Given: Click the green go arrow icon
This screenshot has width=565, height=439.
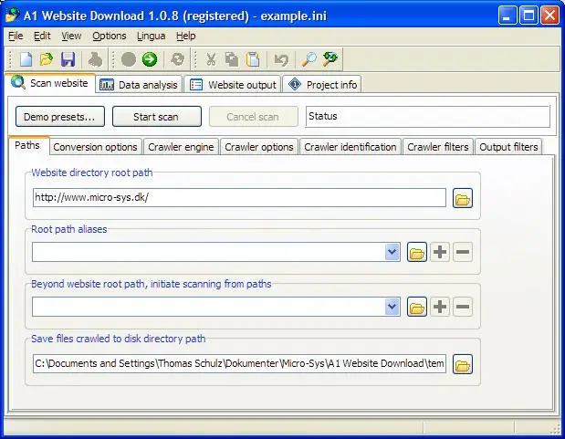Looking at the screenshot, I should [x=150, y=59].
